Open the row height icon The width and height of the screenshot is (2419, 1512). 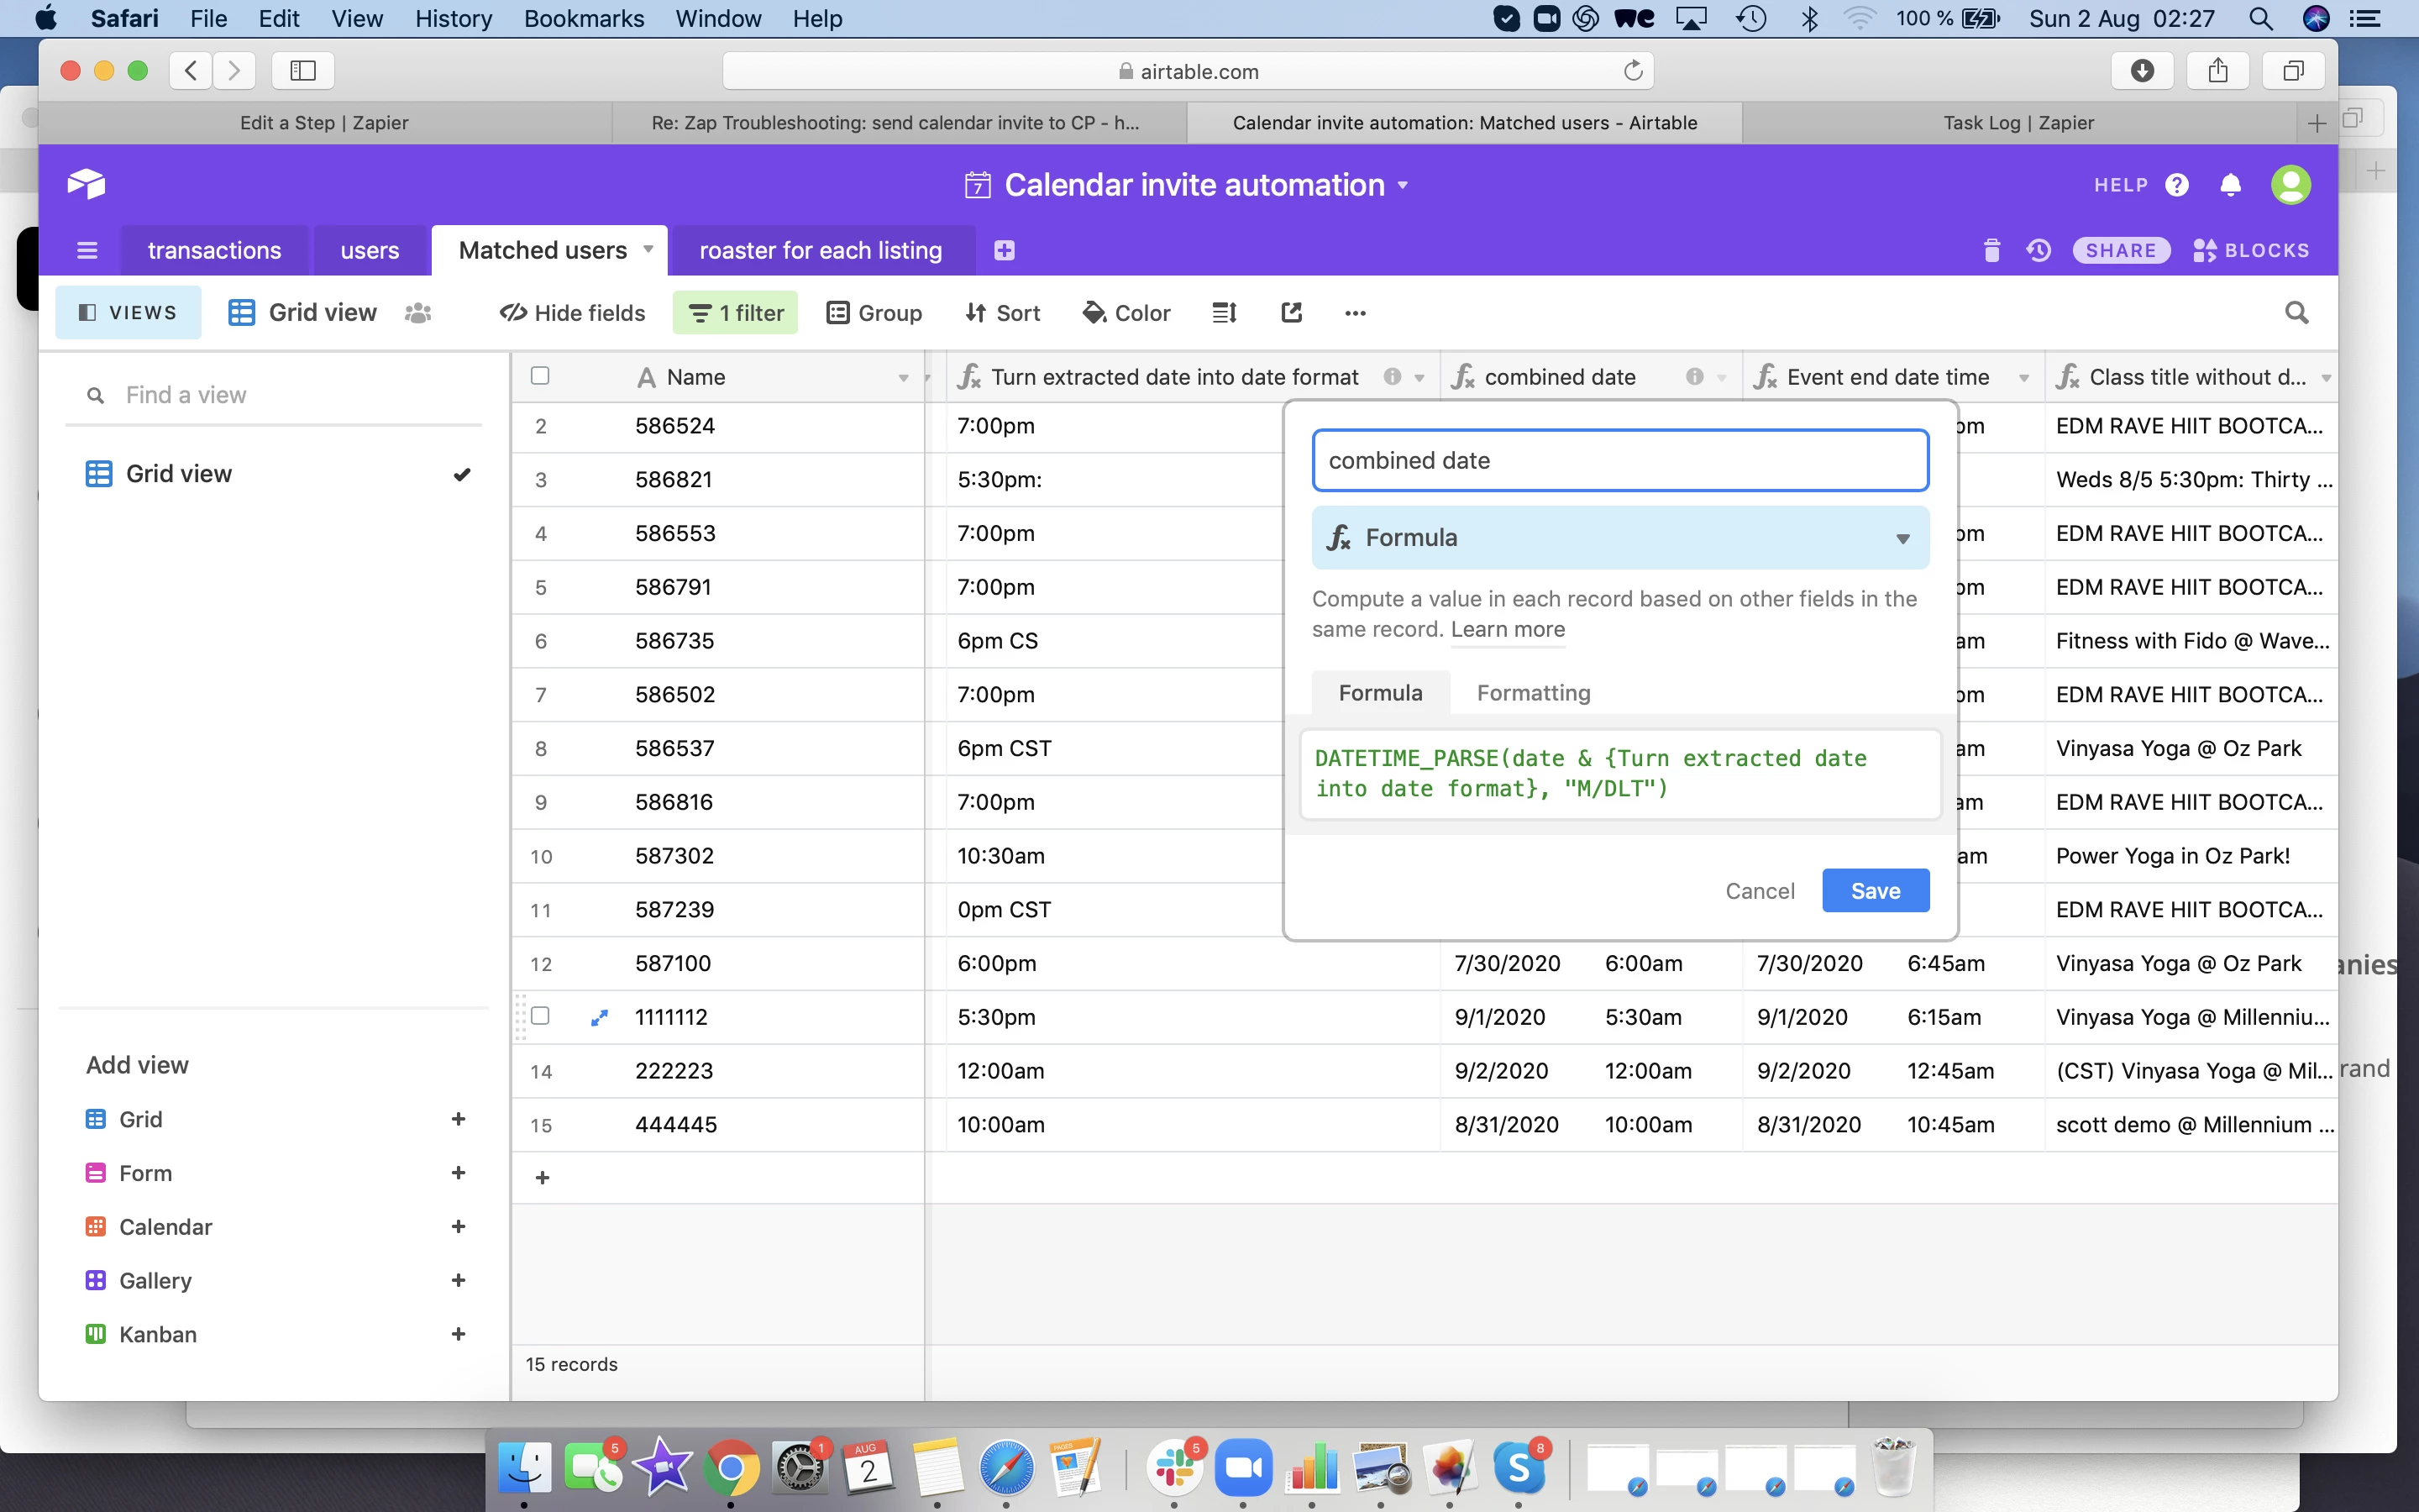point(1225,313)
